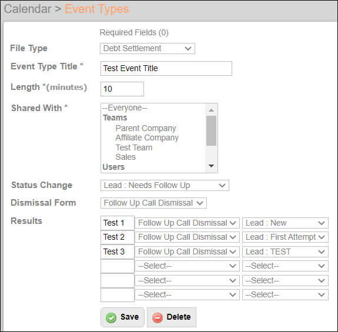Click the Test 3 result name field
The height and width of the screenshot is (332, 338).
pos(118,251)
